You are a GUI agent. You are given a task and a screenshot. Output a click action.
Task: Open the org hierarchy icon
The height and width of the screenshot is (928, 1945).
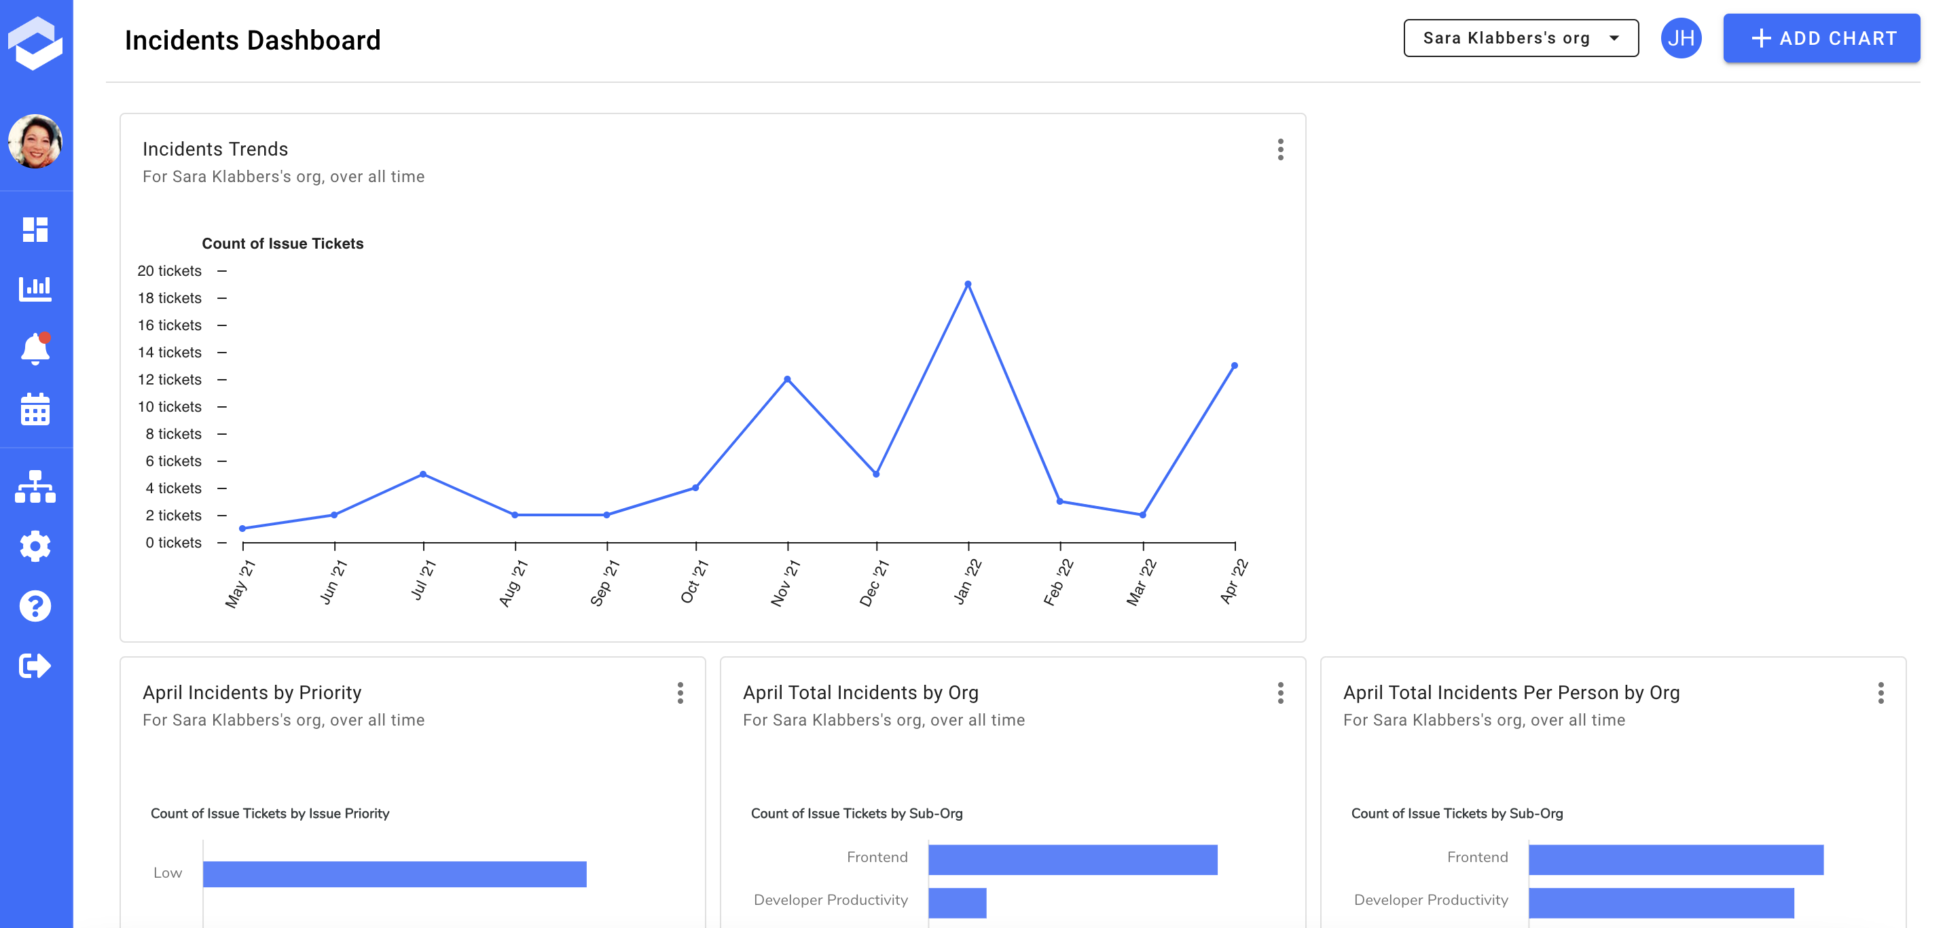tap(35, 487)
